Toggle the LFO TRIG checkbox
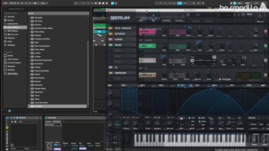The height and width of the screenshot is (151, 269). (x=189, y=118)
